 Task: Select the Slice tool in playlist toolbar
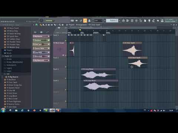coord(55,25)
